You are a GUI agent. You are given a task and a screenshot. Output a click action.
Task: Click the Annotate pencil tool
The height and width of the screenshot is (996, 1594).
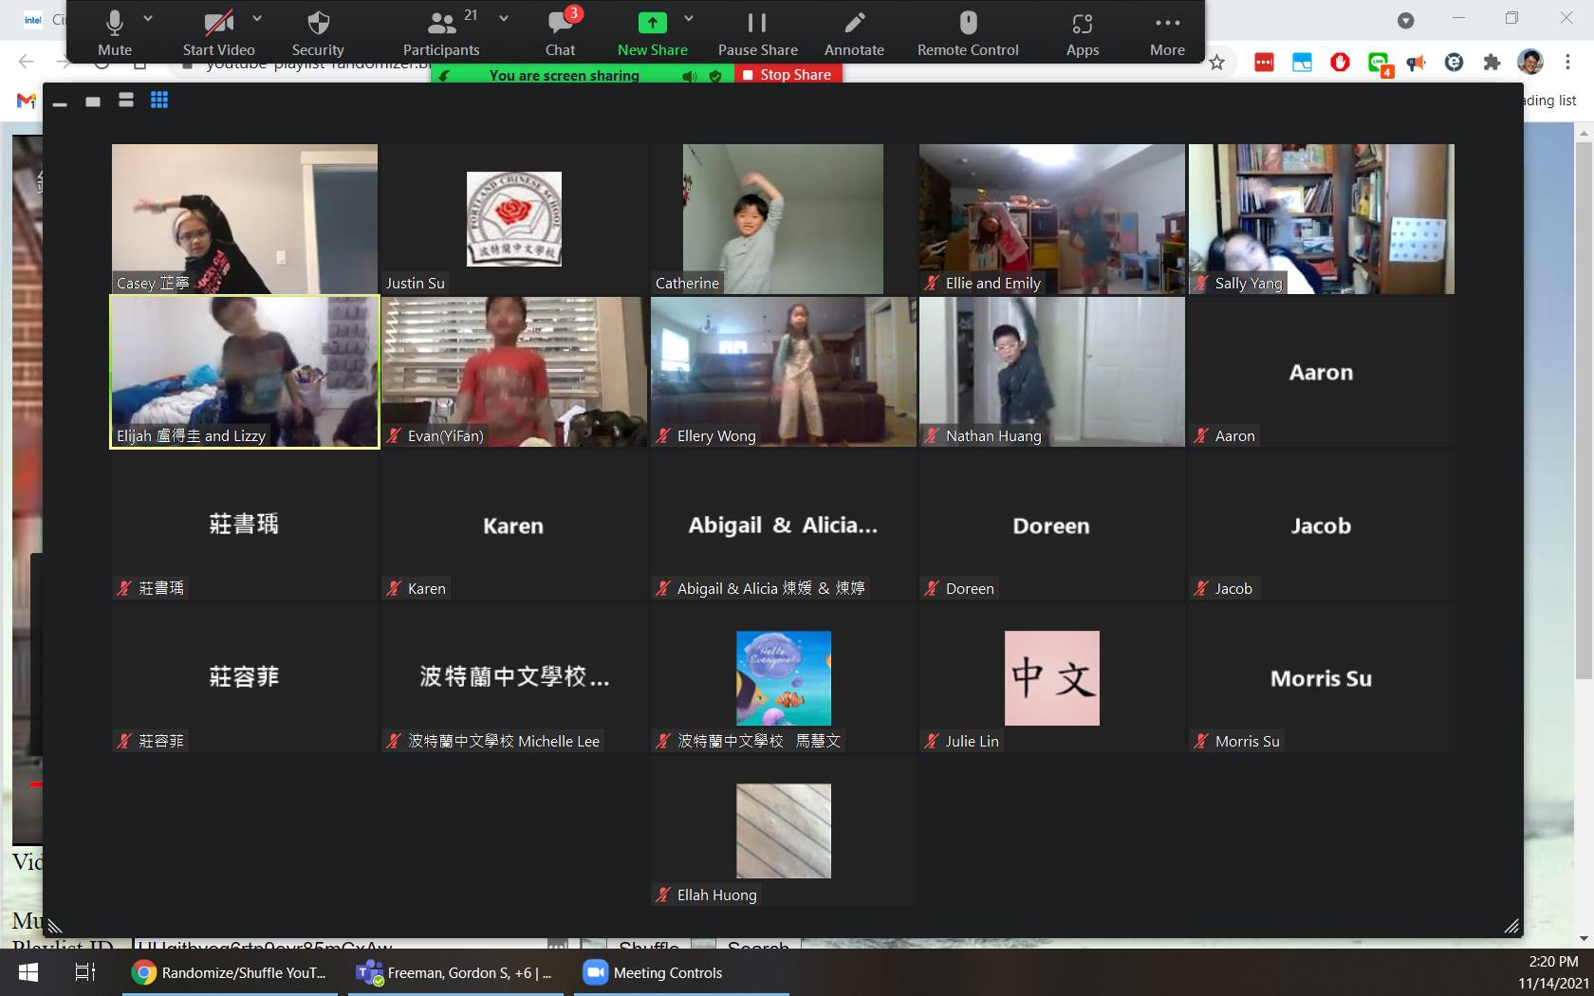(854, 23)
